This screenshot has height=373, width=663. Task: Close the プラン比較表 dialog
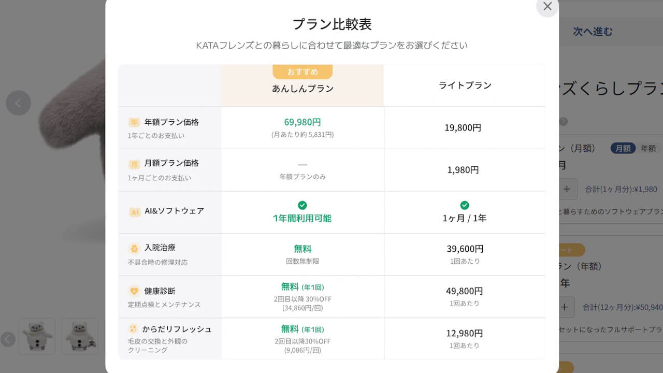tap(547, 7)
